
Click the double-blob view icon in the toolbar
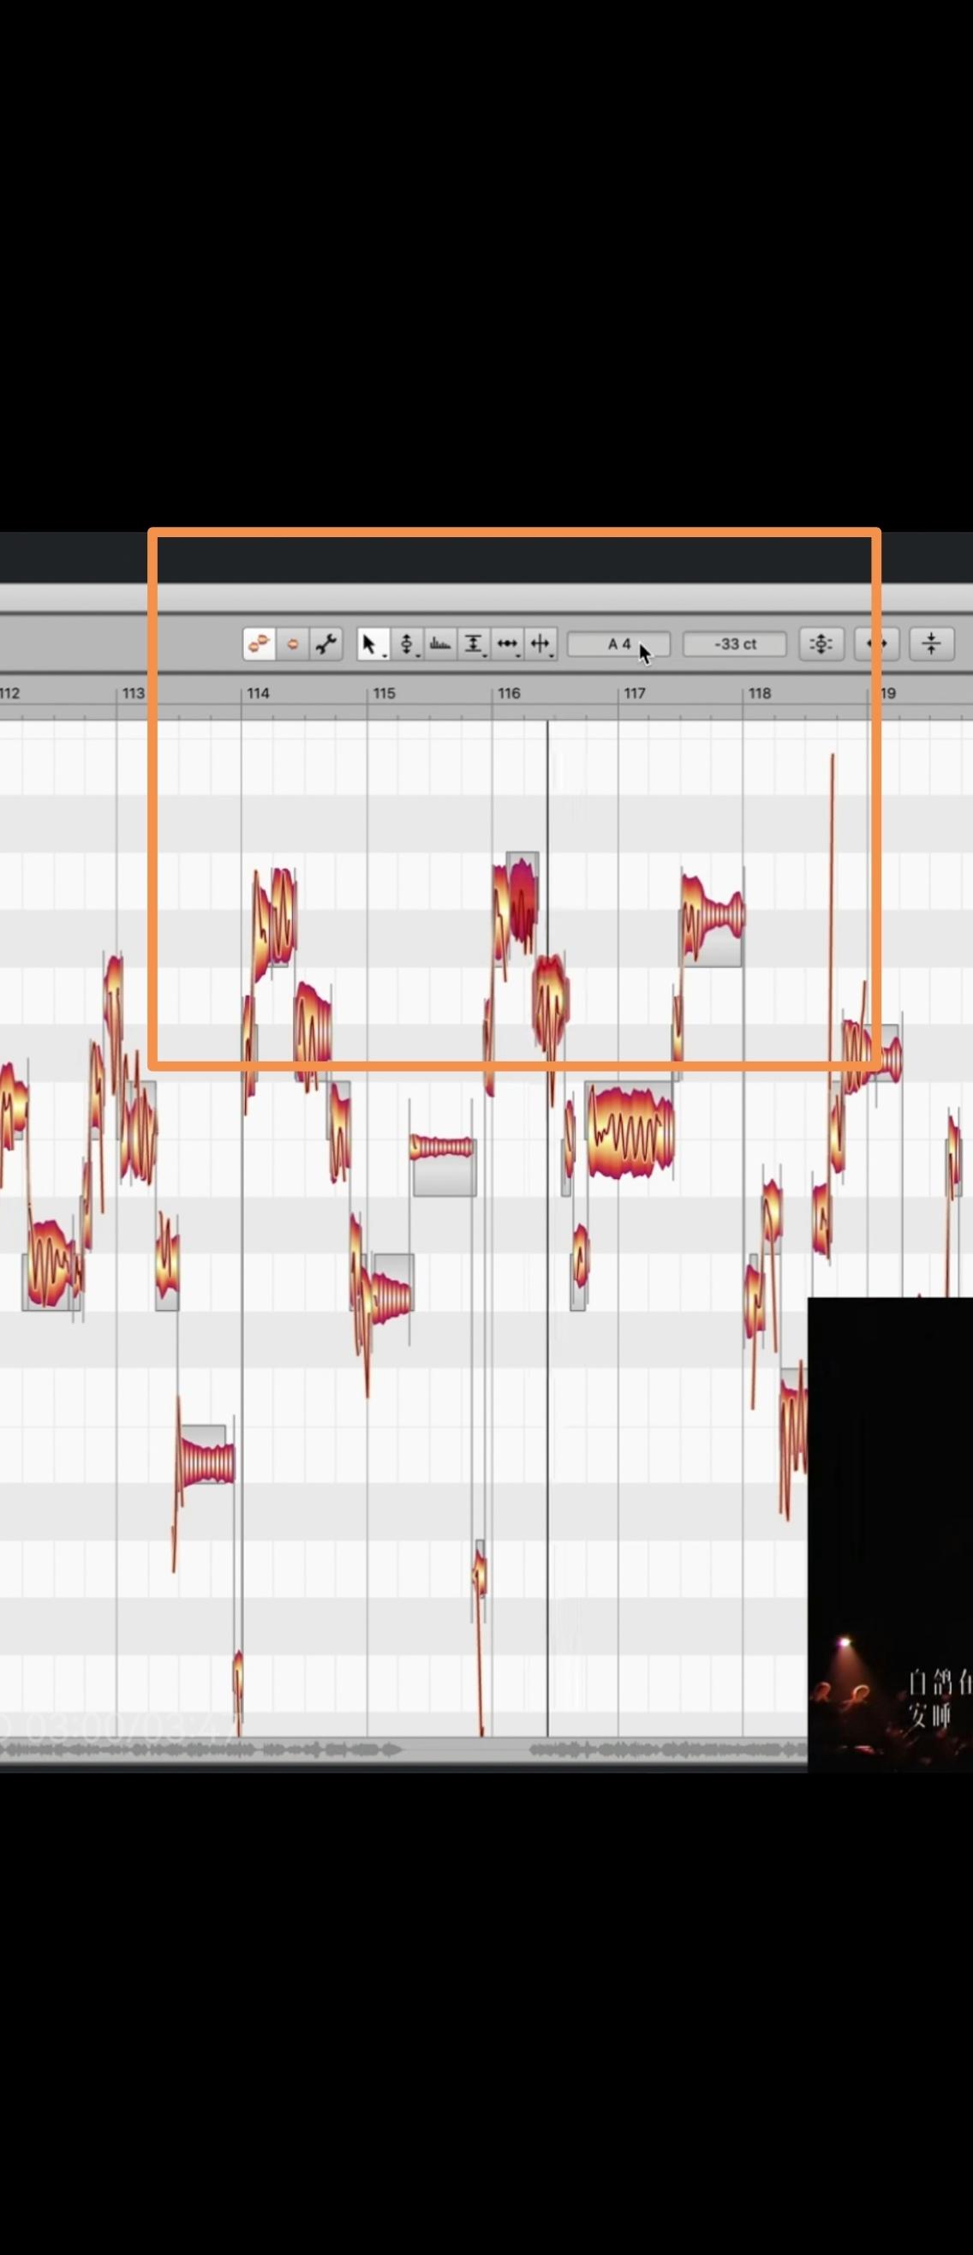click(x=259, y=644)
